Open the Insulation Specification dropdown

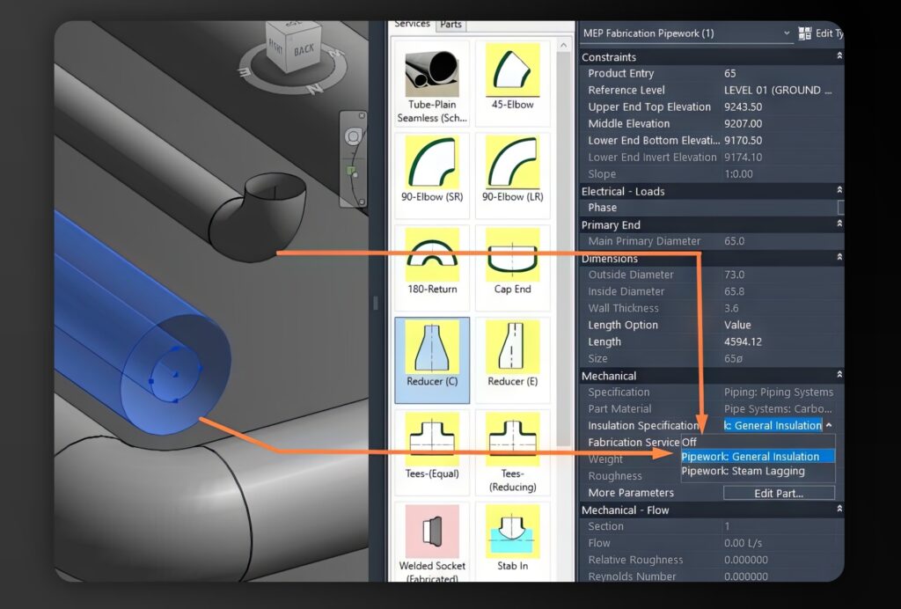(829, 425)
